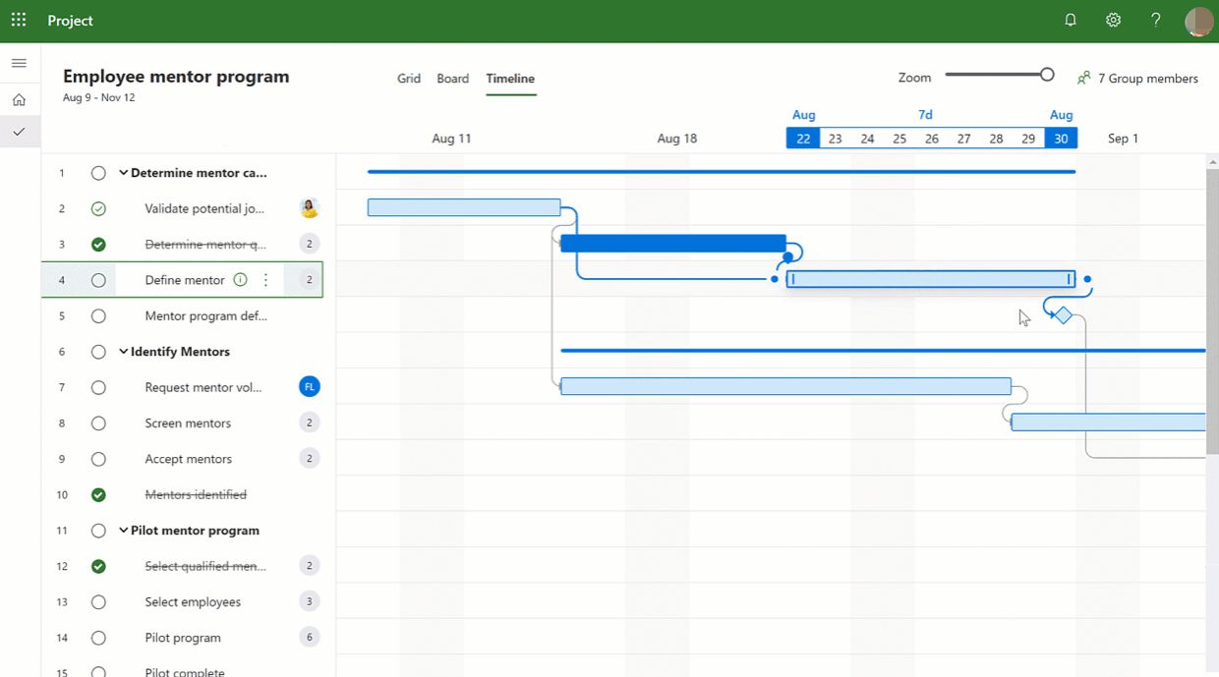Collapse the Determine mentor ca... group
Image resolution: width=1219 pixels, height=677 pixels.
point(124,173)
